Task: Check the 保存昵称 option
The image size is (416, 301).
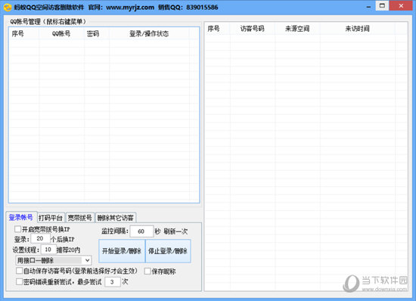Action: [x=147, y=271]
